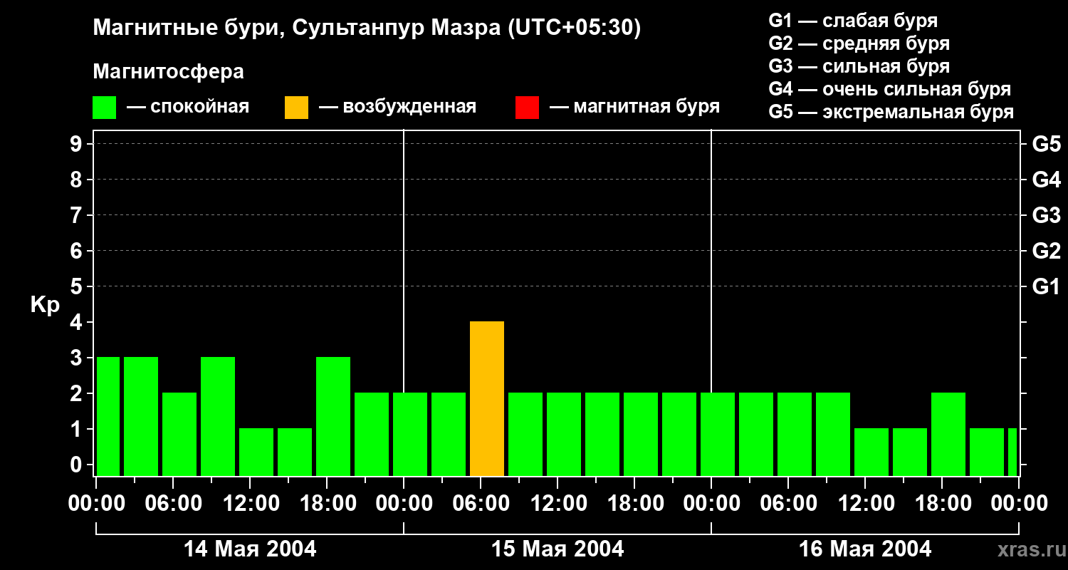This screenshot has width=1068, height=570.
Task: Click the '18:00' time label for 16 Мая
Action: pos(943,503)
